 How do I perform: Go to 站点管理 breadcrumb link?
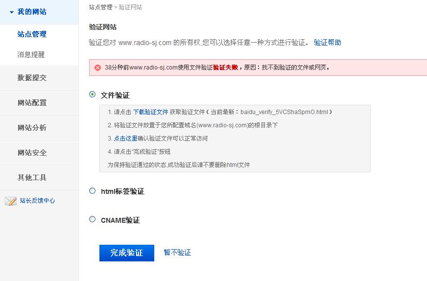[100, 7]
